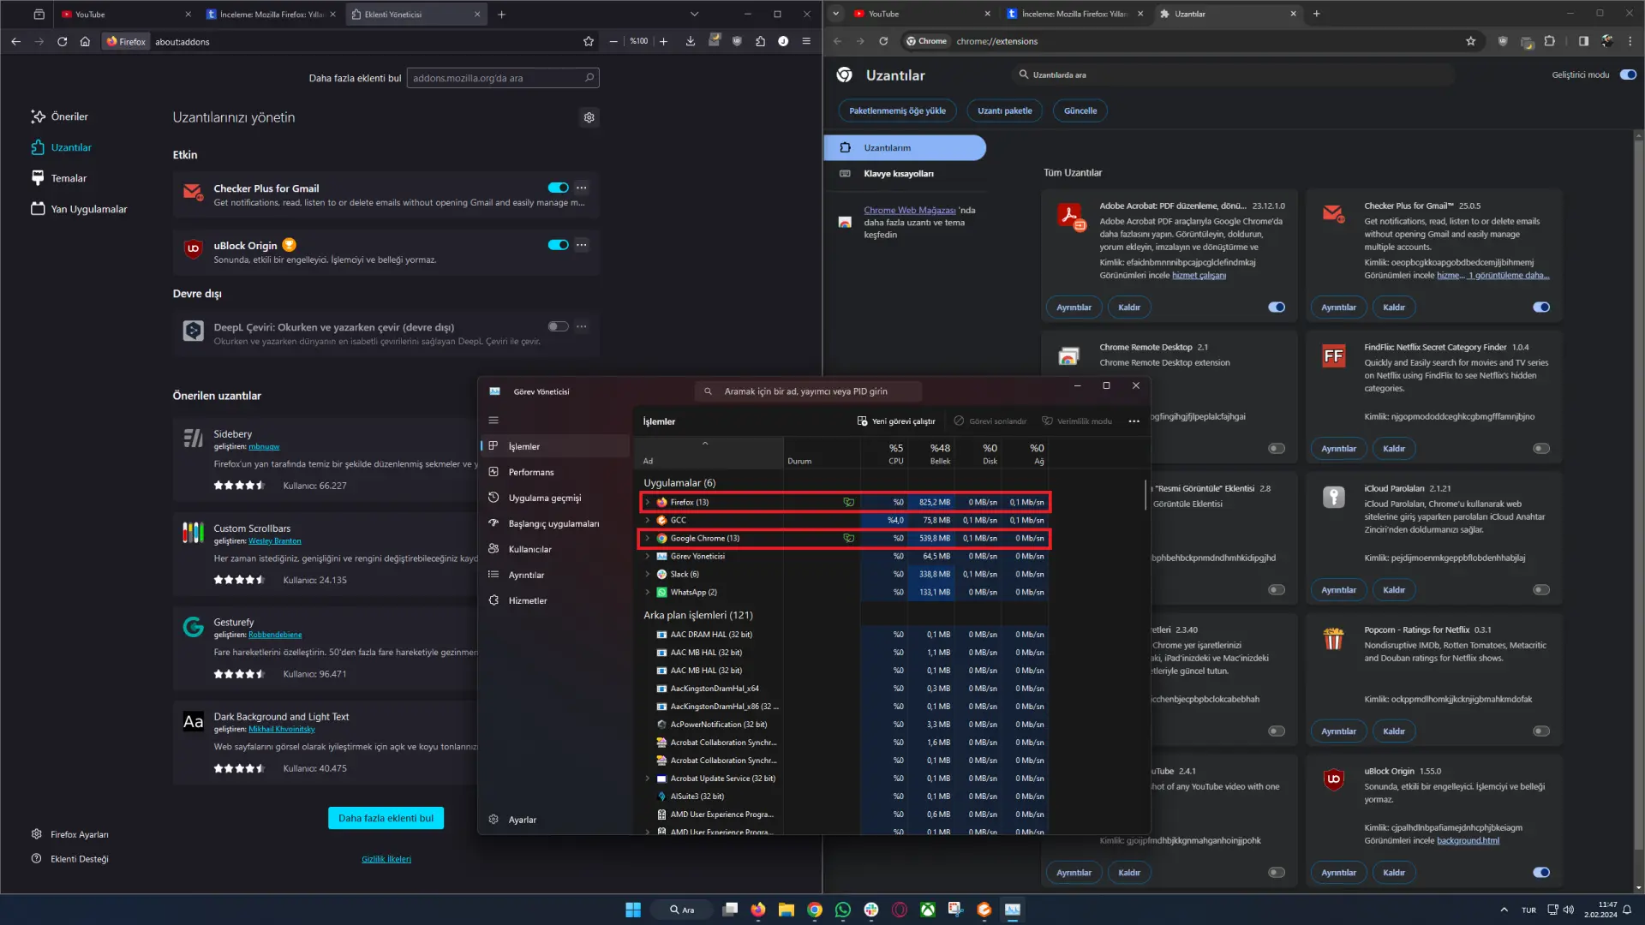Disable Adobe Acrobat extension in Chrome
This screenshot has width=1645, height=925.
[1277, 307]
